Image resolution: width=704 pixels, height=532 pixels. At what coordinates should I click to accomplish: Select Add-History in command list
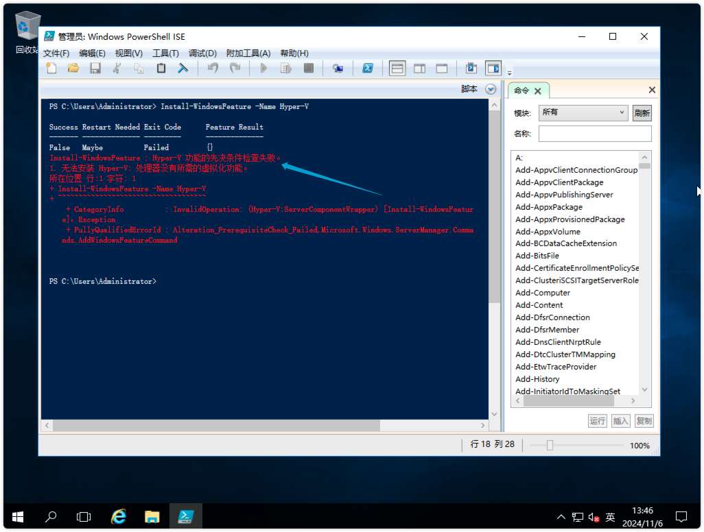coord(537,380)
